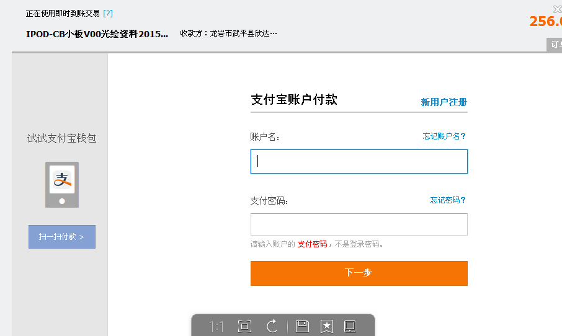
Task: Click the 1:1 actual size viewer button
Action: coord(216,327)
